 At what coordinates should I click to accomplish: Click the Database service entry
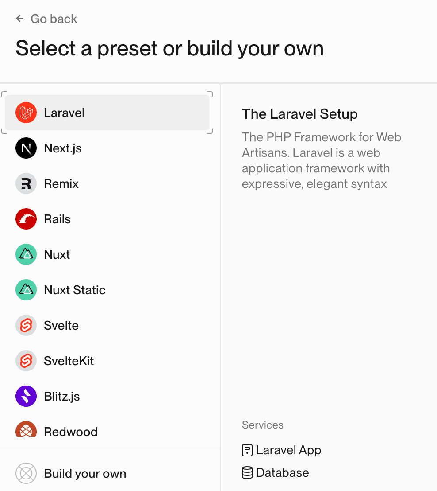(x=276, y=472)
